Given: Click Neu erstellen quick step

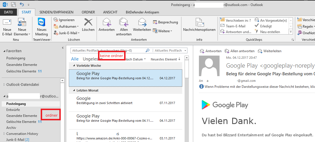Looking at the screenshot, I should click(x=267, y=32).
